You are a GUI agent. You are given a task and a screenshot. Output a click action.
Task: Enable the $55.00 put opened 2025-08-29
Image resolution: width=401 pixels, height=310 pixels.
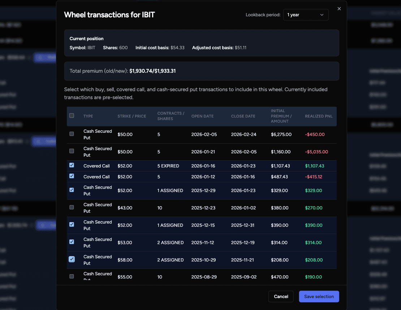(x=72, y=276)
